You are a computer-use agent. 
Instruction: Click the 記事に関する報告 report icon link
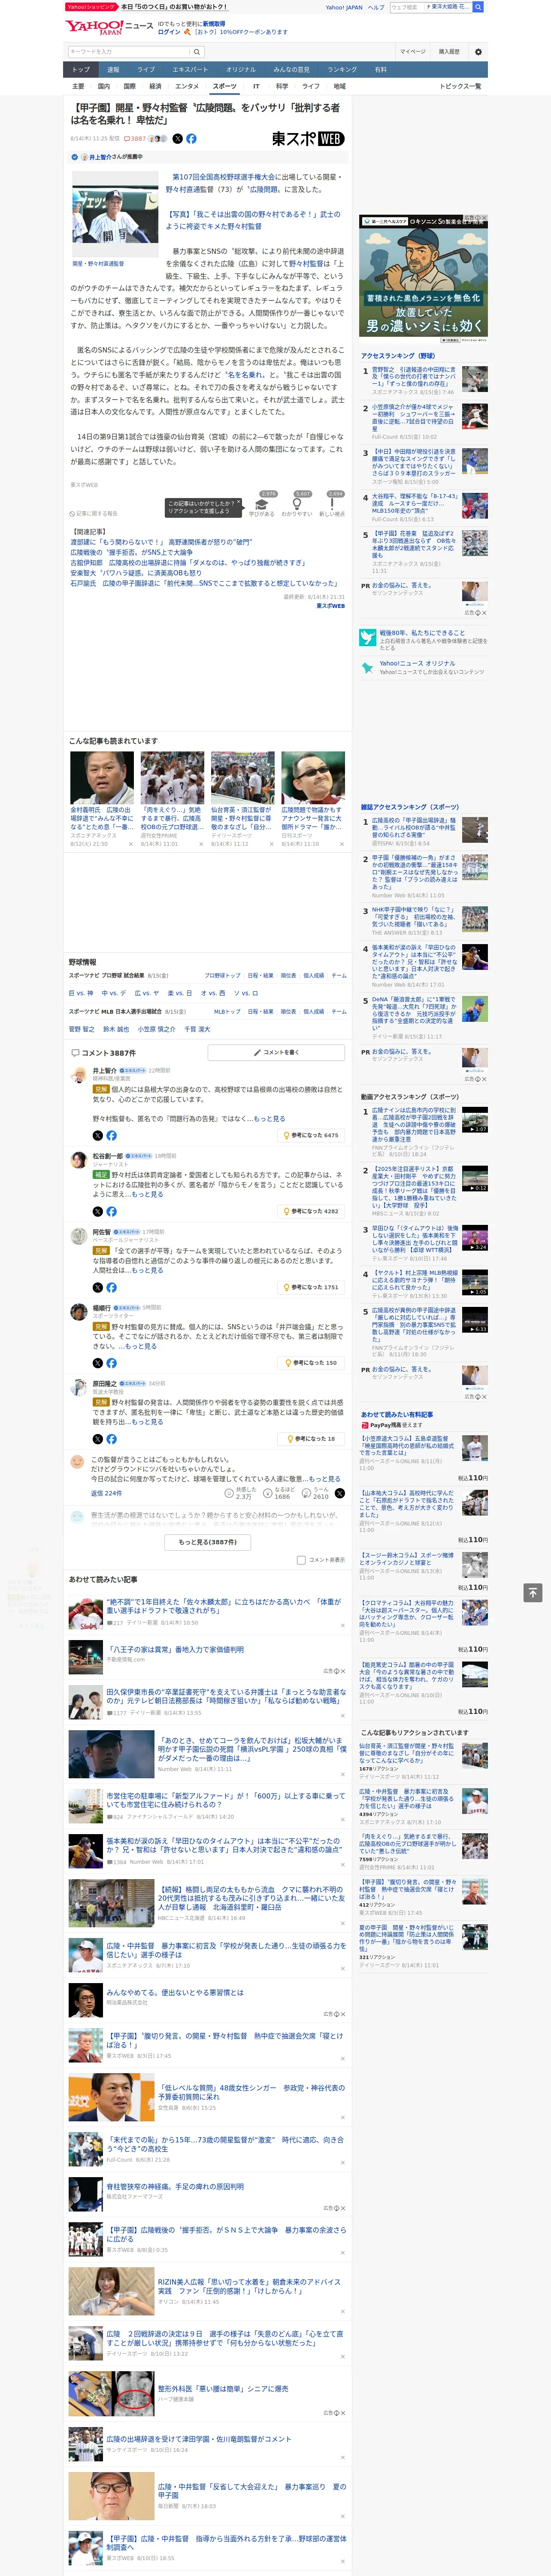click(94, 514)
